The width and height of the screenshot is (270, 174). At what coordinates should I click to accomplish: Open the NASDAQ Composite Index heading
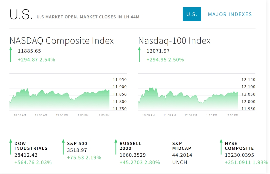click(62, 41)
